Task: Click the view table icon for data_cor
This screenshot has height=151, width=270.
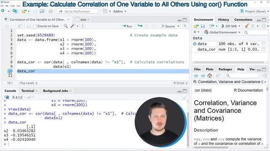Action: (x=264, y=49)
